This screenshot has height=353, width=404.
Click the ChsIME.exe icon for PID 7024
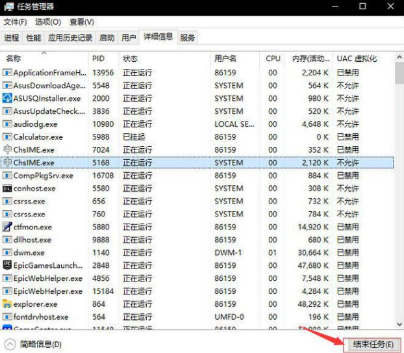7,150
